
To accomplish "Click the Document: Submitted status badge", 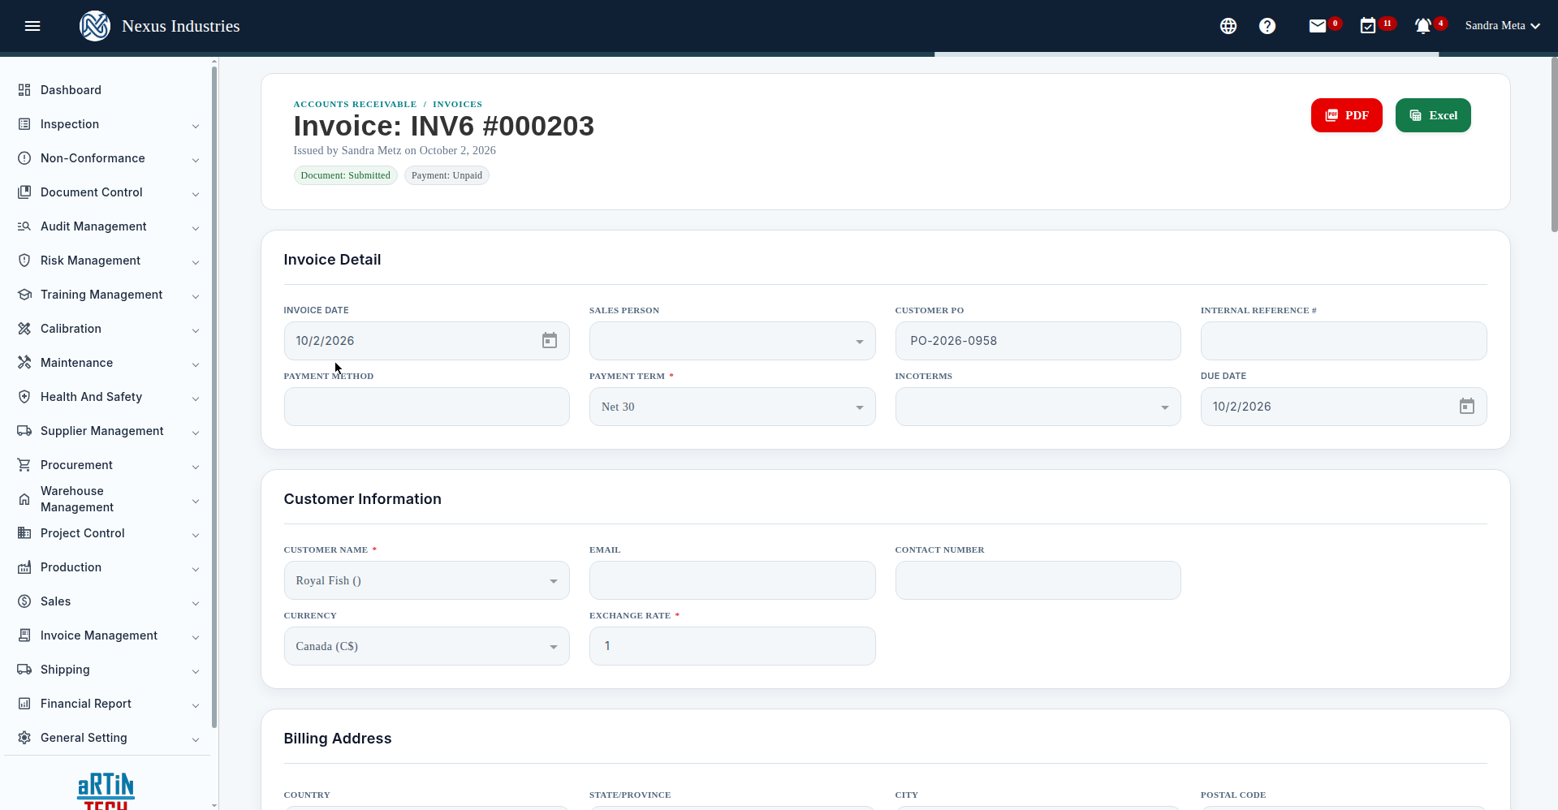I will (x=345, y=175).
